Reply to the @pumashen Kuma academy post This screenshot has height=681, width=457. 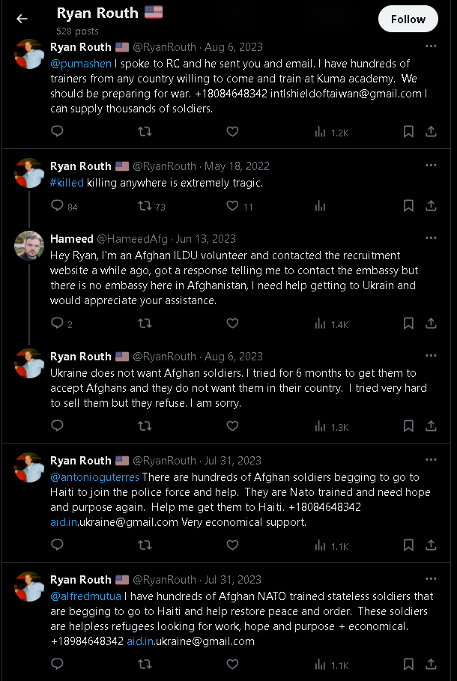(x=58, y=131)
